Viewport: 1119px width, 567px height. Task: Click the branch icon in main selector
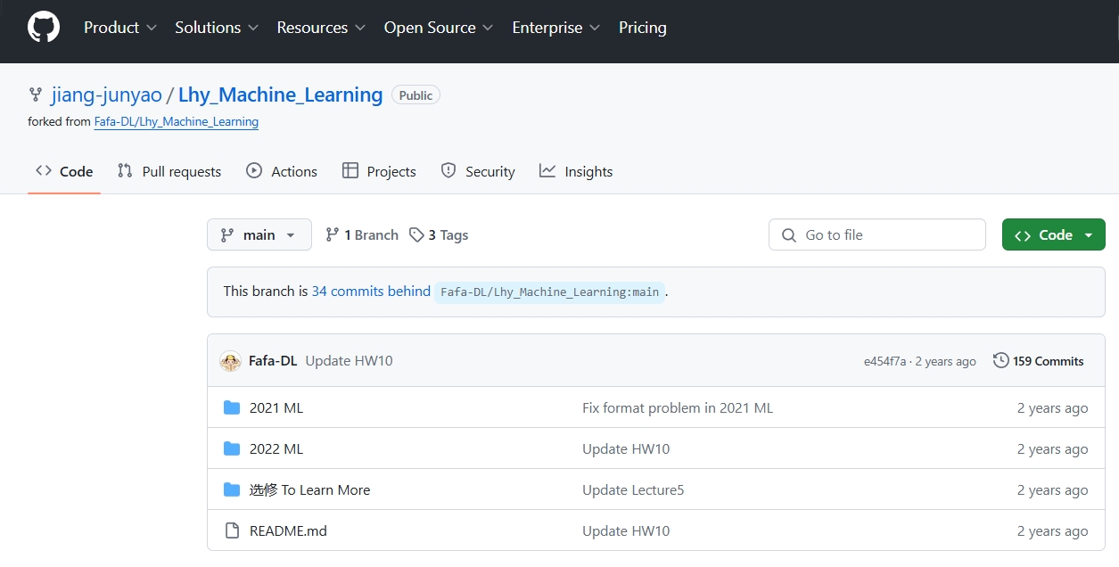click(x=227, y=235)
